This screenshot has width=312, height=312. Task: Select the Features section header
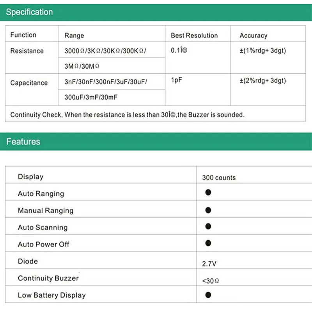tap(23, 142)
